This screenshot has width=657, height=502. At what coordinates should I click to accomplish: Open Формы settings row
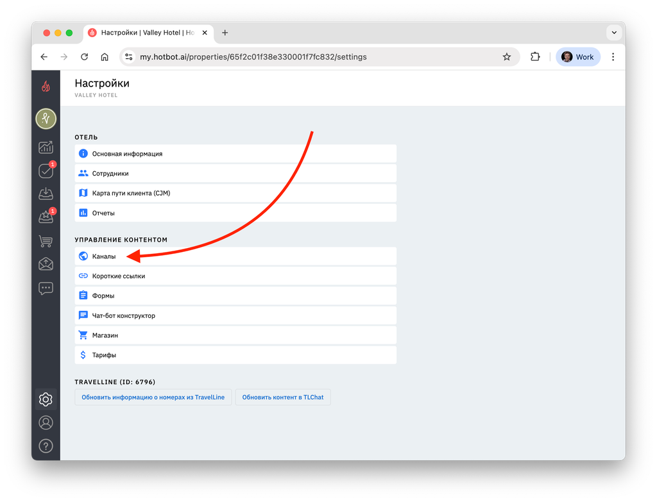tap(235, 296)
